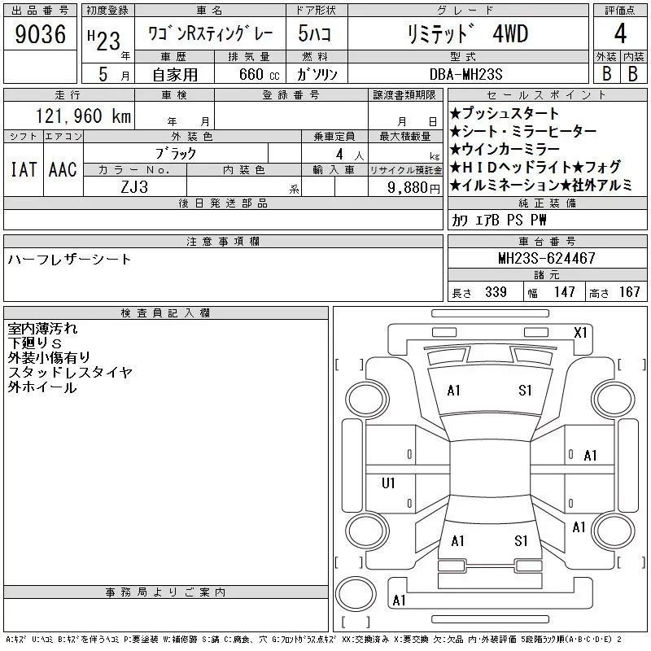
Task: Click the fuel type ガソリン
Action: pos(317,74)
